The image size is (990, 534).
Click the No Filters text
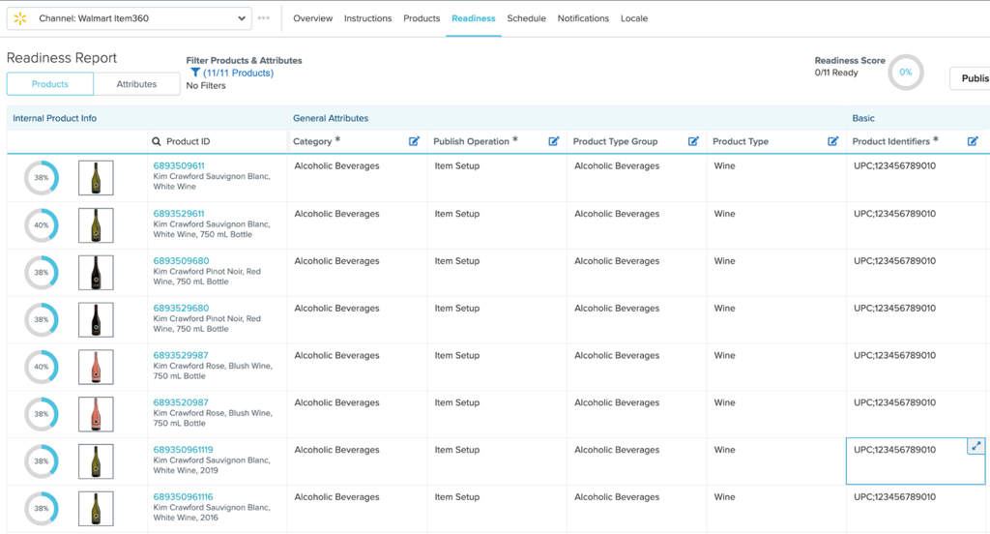(x=206, y=85)
